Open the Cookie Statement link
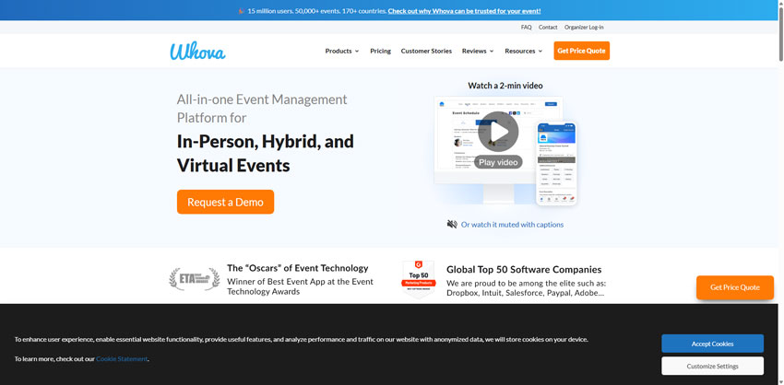Image resolution: width=784 pixels, height=385 pixels. point(122,358)
